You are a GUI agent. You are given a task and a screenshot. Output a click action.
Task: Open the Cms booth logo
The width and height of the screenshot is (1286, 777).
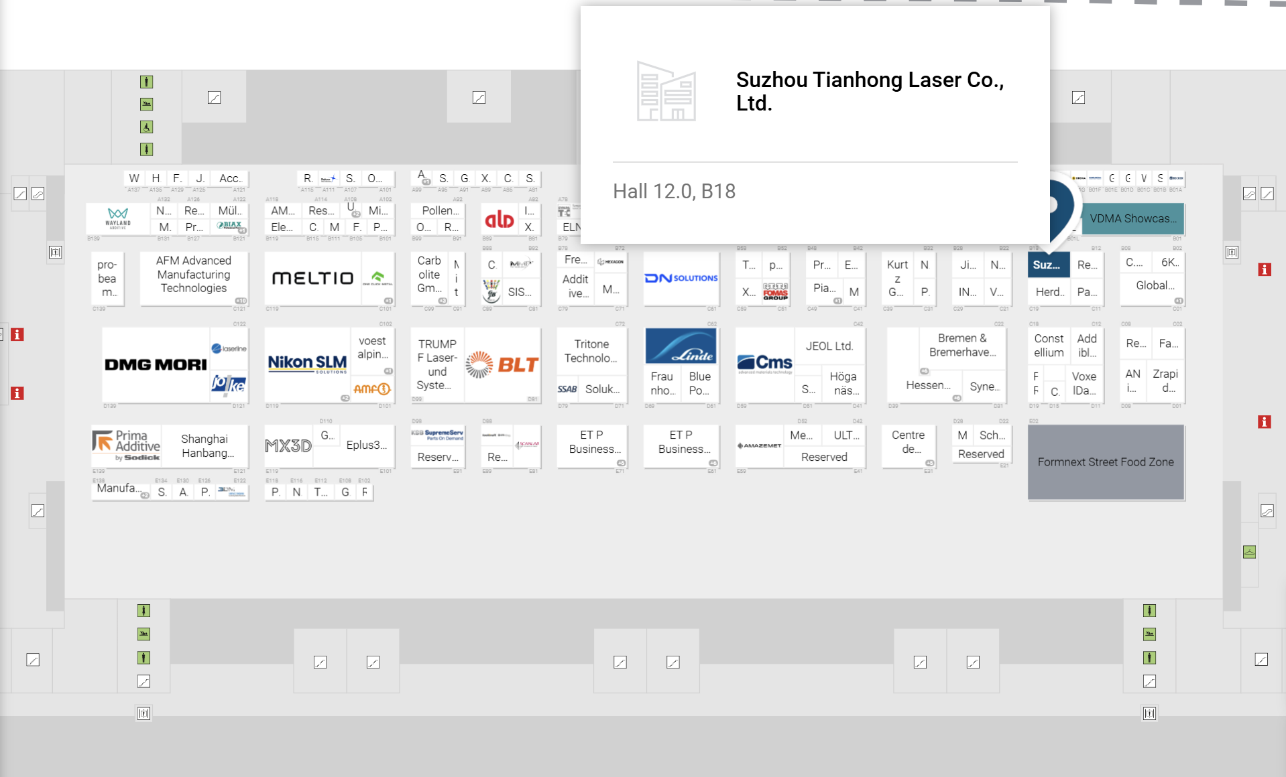tap(765, 364)
